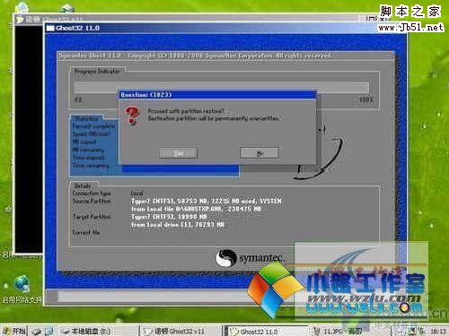This screenshot has width=449, height=336.
Task: Click the Ghost32 11.0 title bar icon
Action: click(x=50, y=29)
